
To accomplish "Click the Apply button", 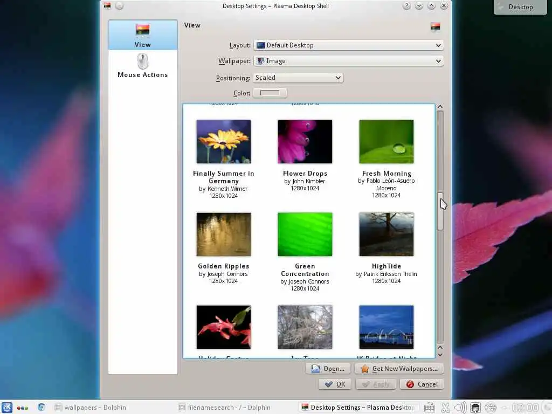I will 376,384.
